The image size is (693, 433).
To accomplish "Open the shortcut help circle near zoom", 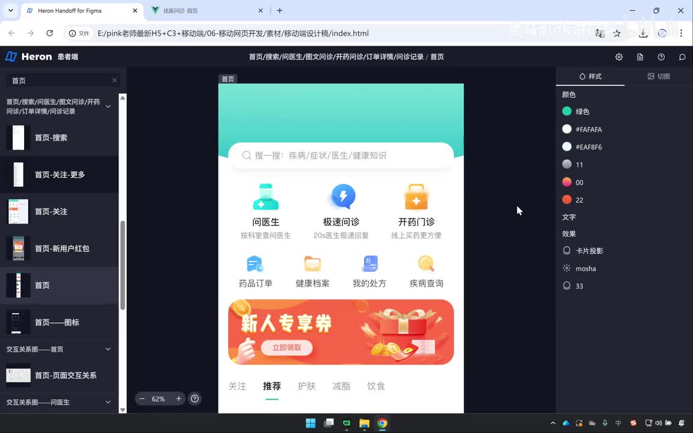I will (194, 399).
